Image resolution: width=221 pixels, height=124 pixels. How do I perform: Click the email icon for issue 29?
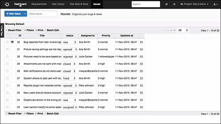point(141,64)
